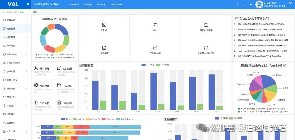The image size is (295, 140).
Task: Select the 首页 page tab
Action: pyautogui.click(x=35, y=12)
